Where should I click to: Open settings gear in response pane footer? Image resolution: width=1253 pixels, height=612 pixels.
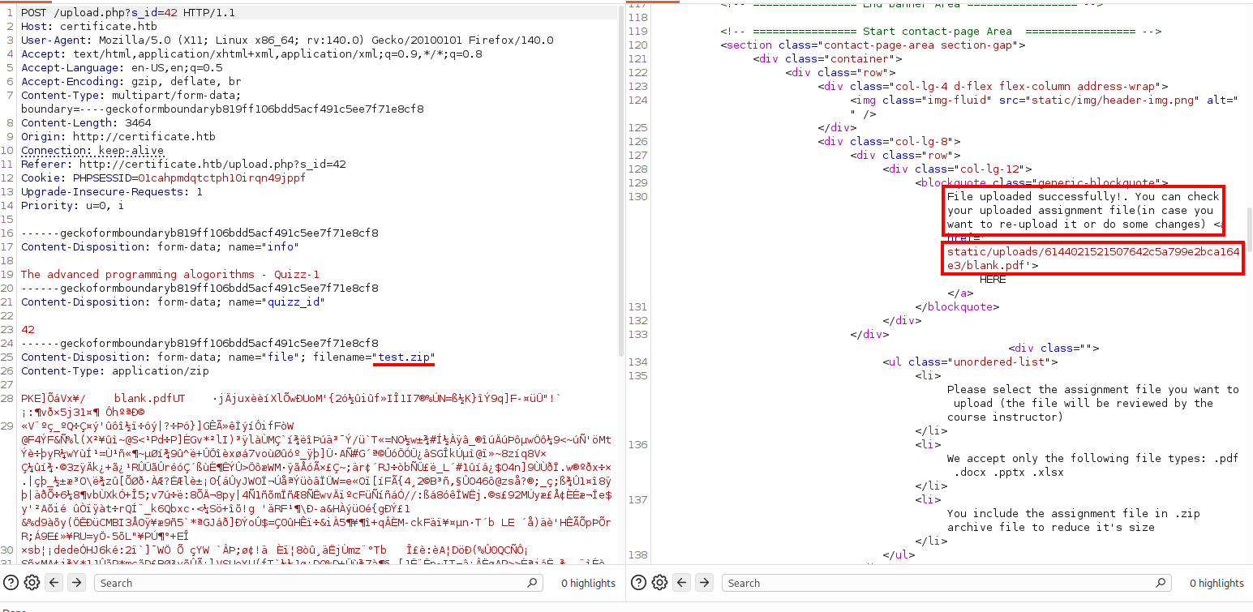tap(659, 582)
